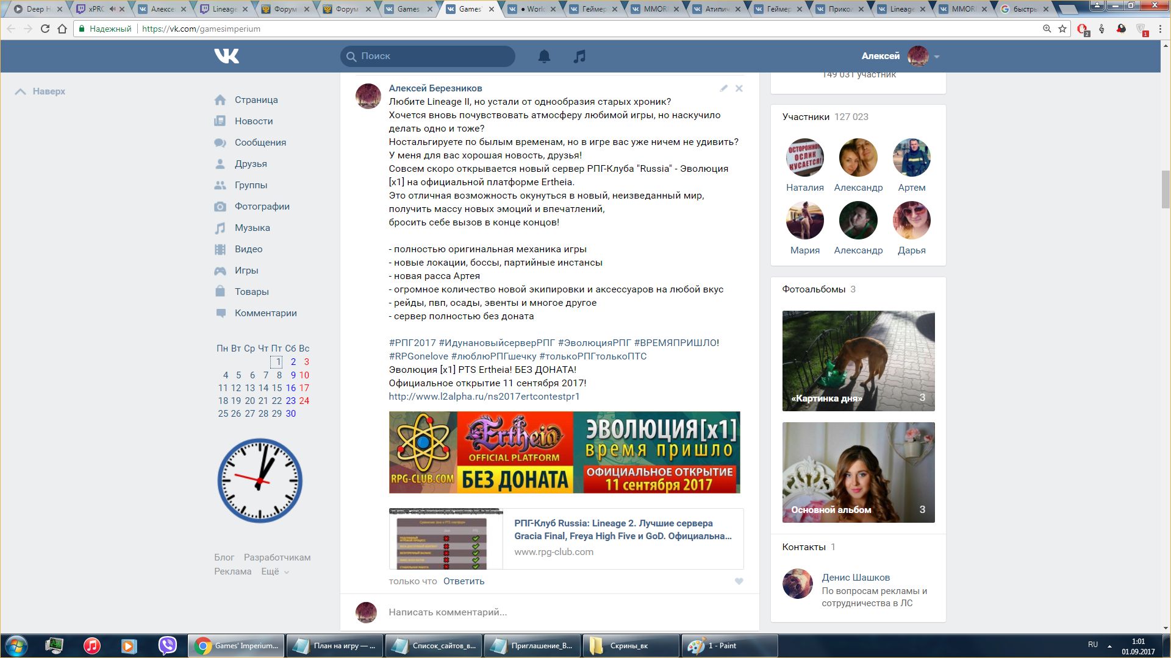Click hashtag #ЭволюцияРПГ
Viewport: 1171px width, 658px height.
click(595, 343)
